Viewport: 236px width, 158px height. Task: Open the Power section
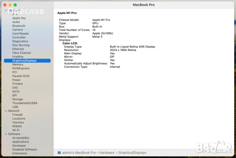pyautogui.click(x=16, y=80)
